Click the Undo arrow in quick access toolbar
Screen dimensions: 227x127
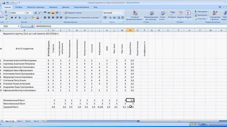pos(7,3)
